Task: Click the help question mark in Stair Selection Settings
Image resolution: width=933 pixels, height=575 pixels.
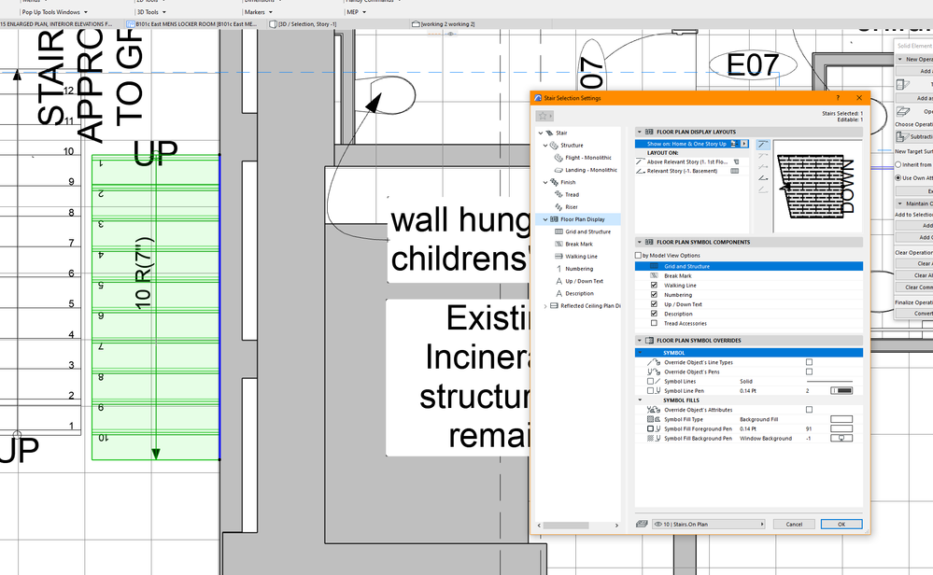Action: (838, 98)
